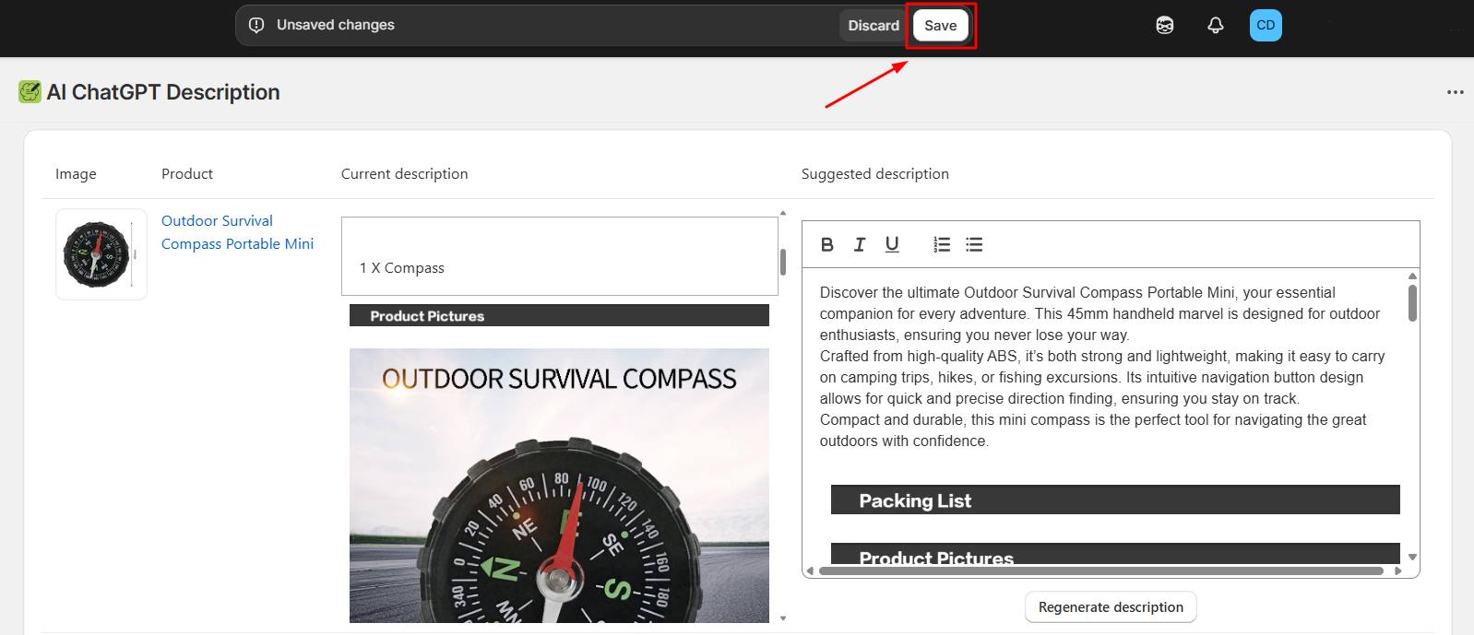
Task: Click the Product column header
Action: pyautogui.click(x=187, y=174)
